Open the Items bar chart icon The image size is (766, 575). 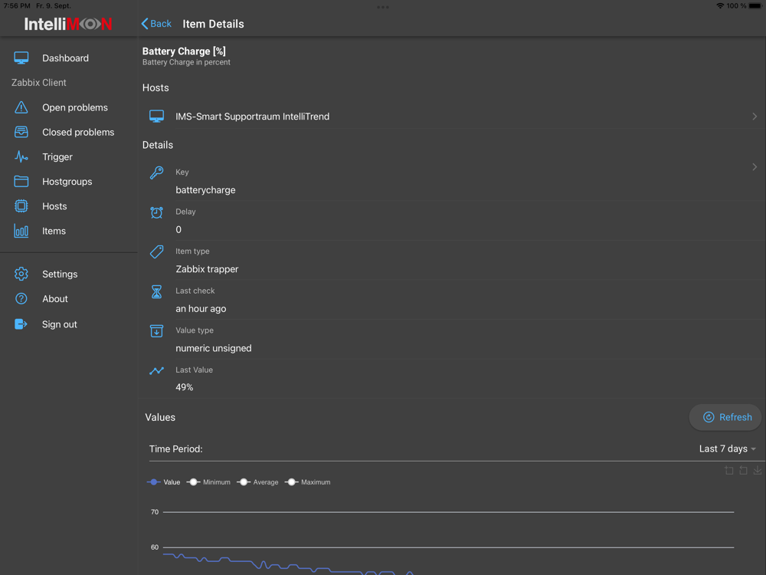tap(21, 231)
